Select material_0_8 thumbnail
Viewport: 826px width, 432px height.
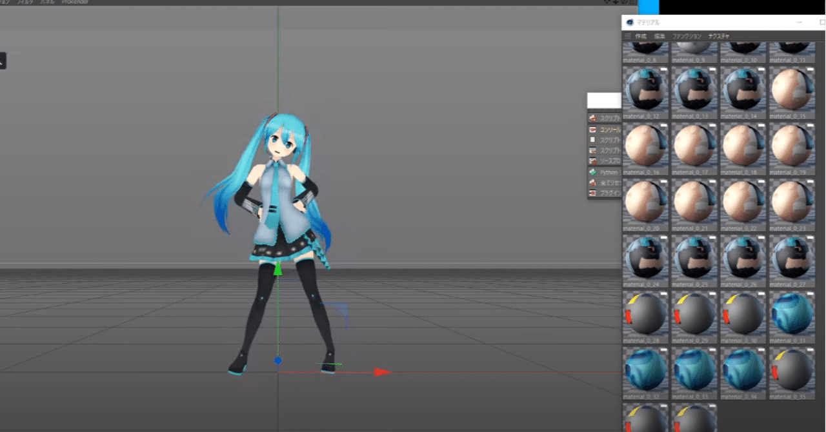click(x=645, y=50)
